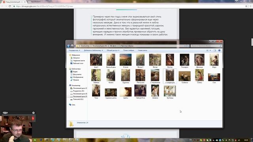Viewport: 253px width, 142px height.
Task: Open Недавние места in the sidebar
Action: 79,60
